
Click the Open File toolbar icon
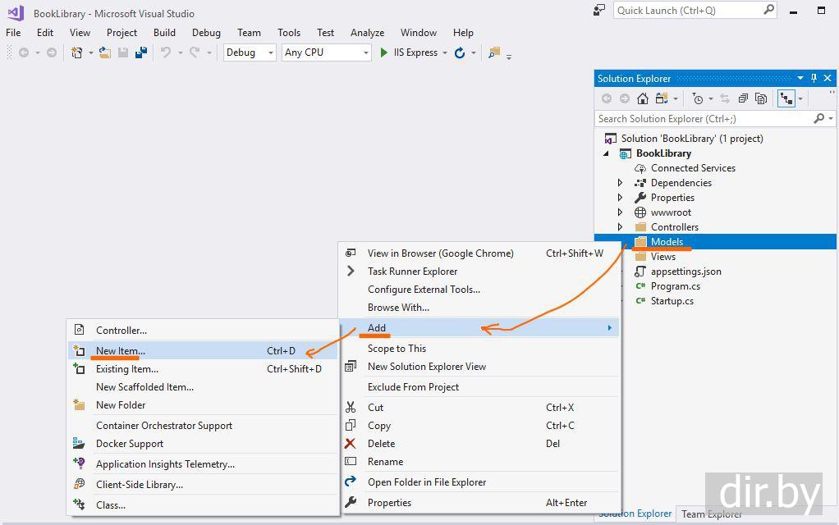pyautogui.click(x=105, y=52)
